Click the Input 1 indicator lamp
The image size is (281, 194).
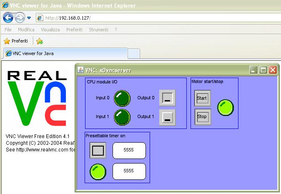pos(122,117)
